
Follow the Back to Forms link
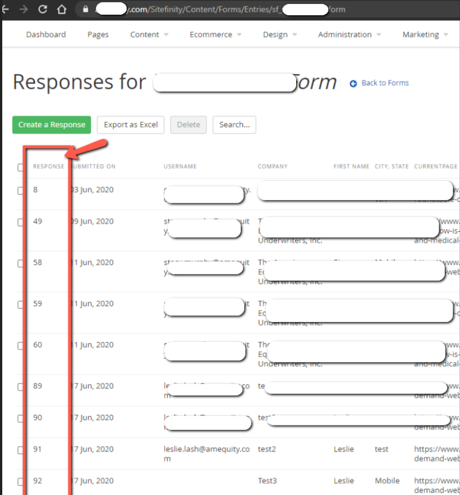[x=385, y=83]
